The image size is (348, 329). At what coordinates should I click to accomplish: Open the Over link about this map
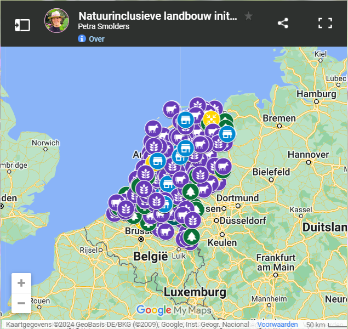click(x=96, y=39)
